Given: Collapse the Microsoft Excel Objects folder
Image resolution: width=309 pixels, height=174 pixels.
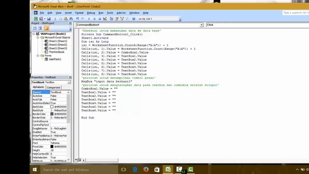Looking at the screenshot, I should 38,38.
